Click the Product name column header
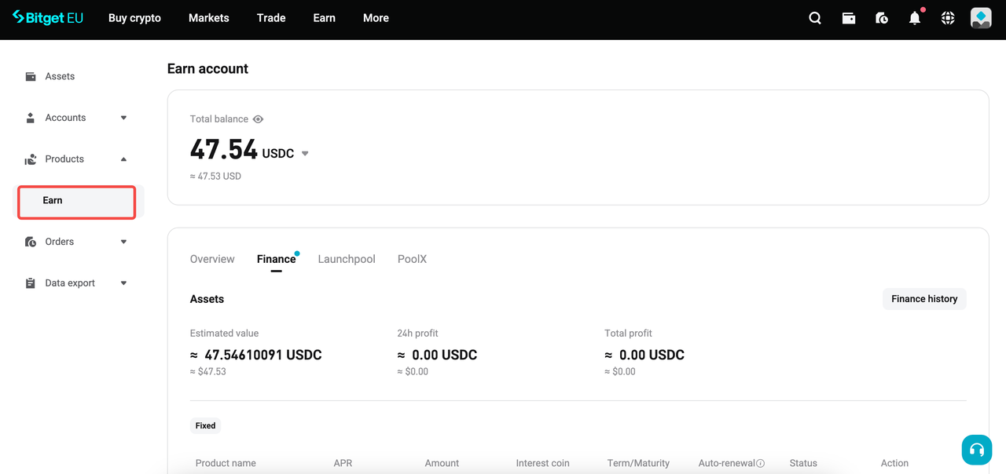Image resolution: width=1006 pixels, height=474 pixels. point(226,463)
